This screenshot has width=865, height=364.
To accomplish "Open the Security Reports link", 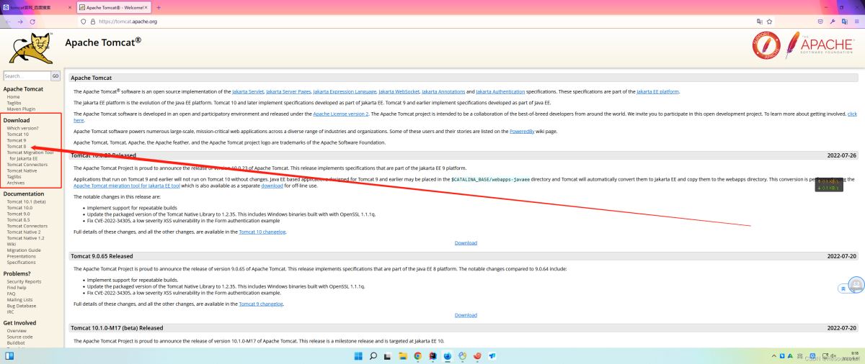I will click(24, 281).
